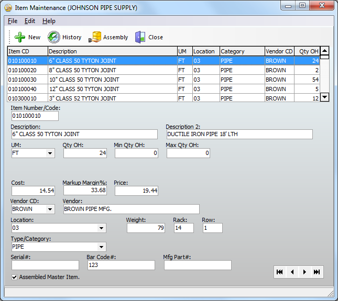
Task: Open the item History icon
Action: click(x=54, y=37)
